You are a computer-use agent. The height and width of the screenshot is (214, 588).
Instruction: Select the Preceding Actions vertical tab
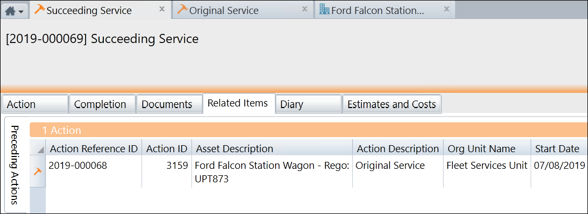[x=15, y=165]
